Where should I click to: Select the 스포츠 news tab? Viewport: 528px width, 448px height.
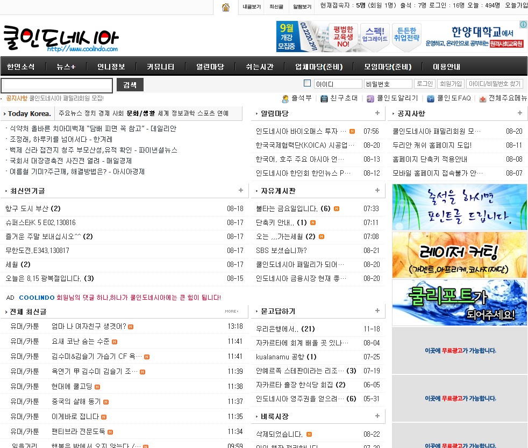click(205, 113)
